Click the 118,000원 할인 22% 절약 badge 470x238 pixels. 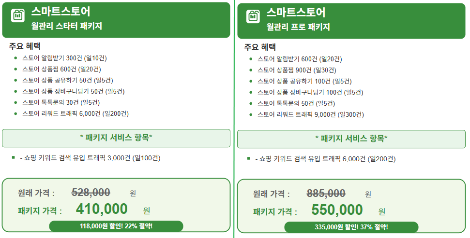[116, 226]
